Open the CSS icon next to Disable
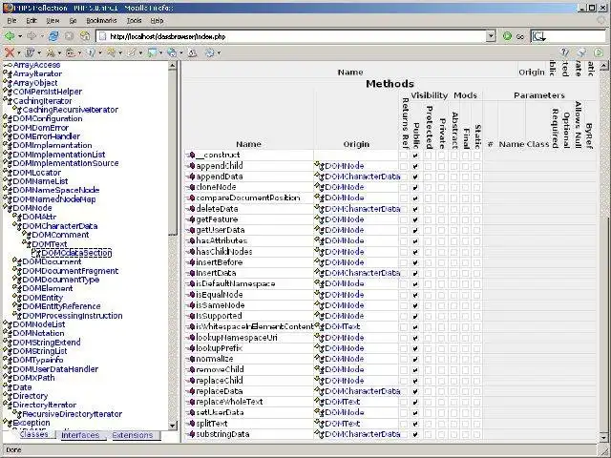The height and width of the screenshot is (458, 611). click(30, 52)
